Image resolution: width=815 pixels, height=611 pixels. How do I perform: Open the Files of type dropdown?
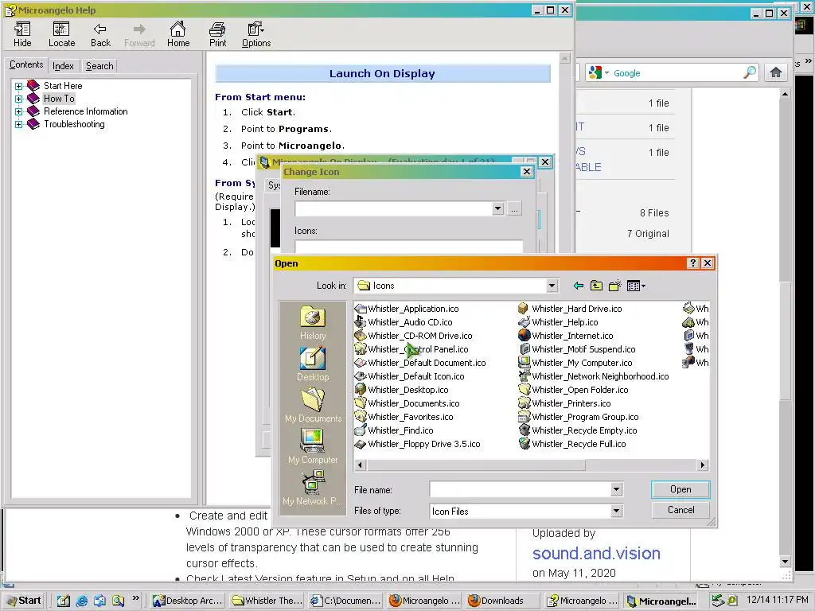(x=616, y=511)
